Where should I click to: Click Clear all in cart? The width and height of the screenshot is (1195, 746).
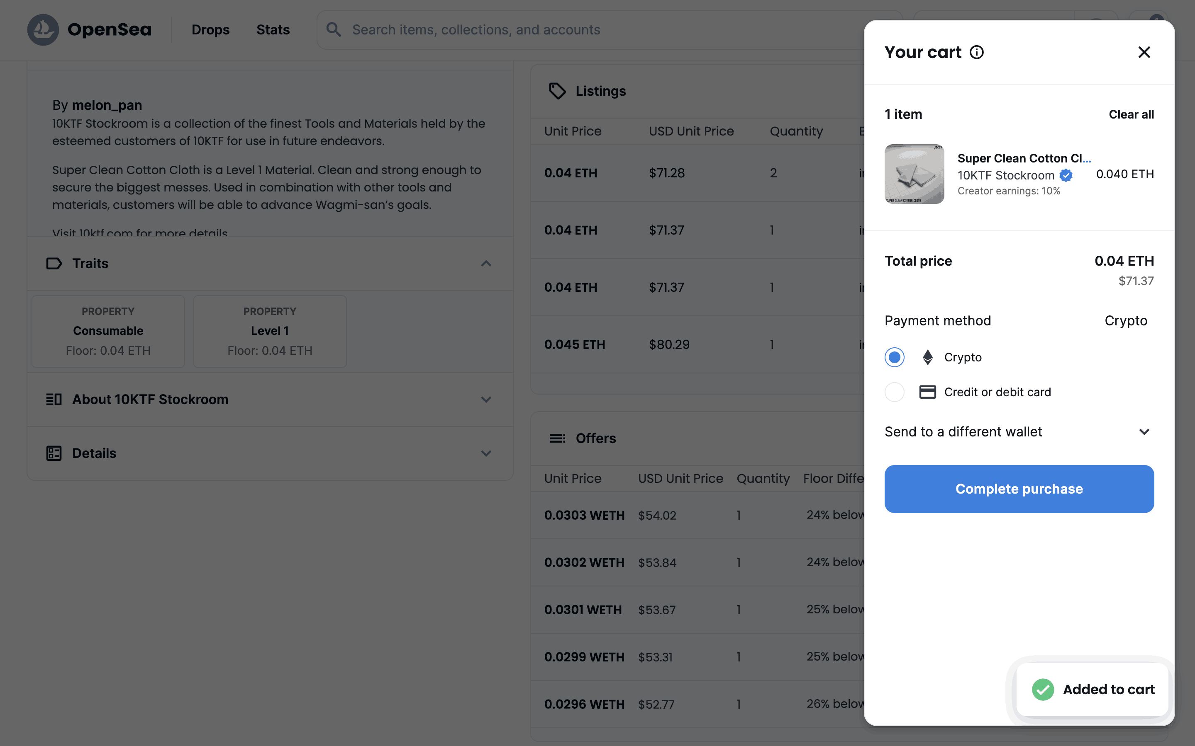point(1131,114)
